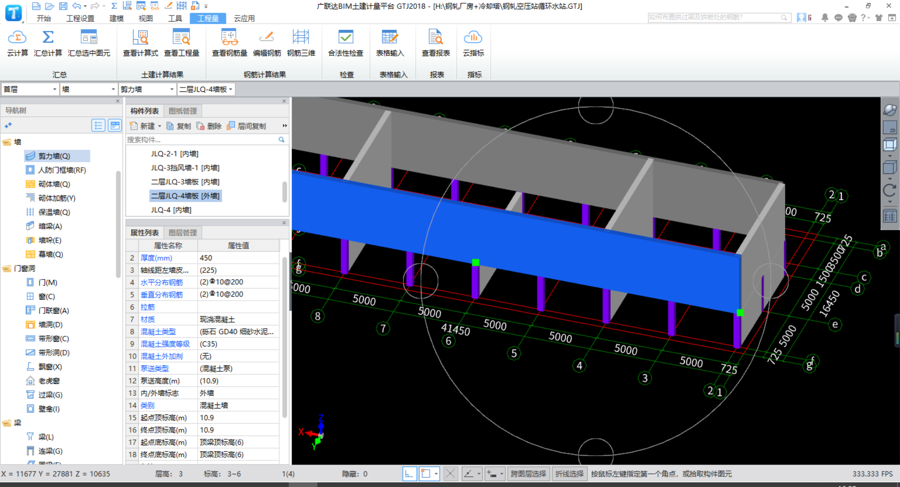Open the 工程设置 ribbon tab
This screenshot has height=487, width=900.
click(80, 18)
